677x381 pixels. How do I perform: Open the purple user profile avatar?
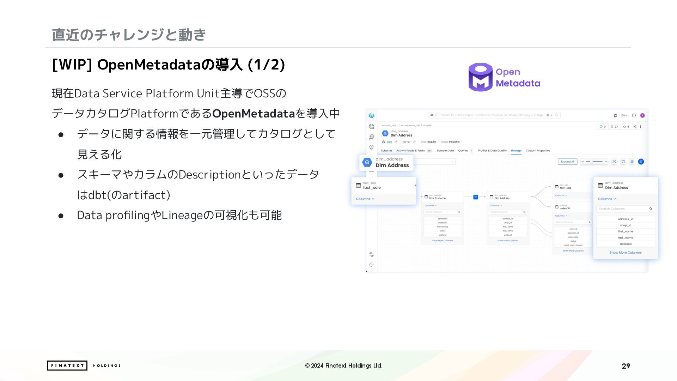tap(642, 115)
